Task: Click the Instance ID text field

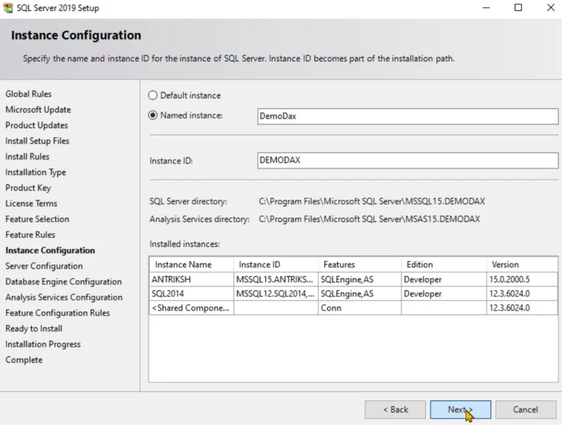Action: coord(408,161)
